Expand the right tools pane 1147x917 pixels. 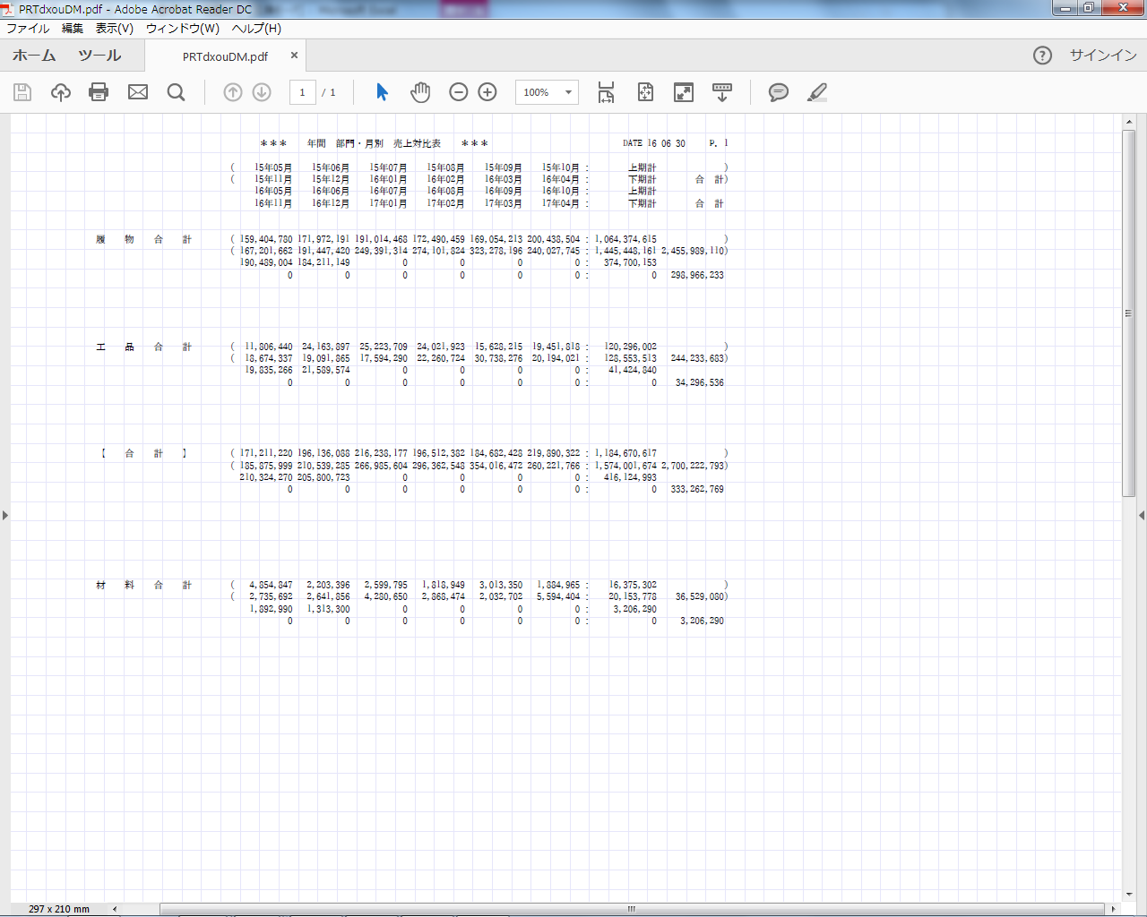1141,515
